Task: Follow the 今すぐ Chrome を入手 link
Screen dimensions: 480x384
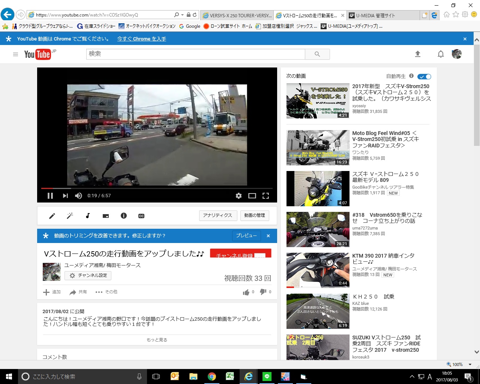Action: 141,39
